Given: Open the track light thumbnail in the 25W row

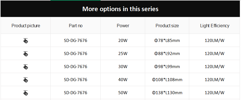Looking at the screenshot, I should coord(26,54).
